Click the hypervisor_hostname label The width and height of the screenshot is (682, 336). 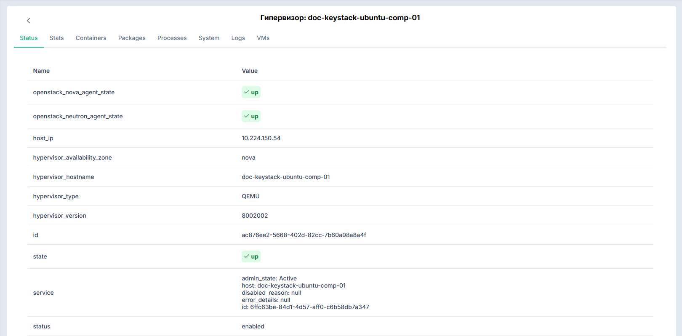pos(64,177)
